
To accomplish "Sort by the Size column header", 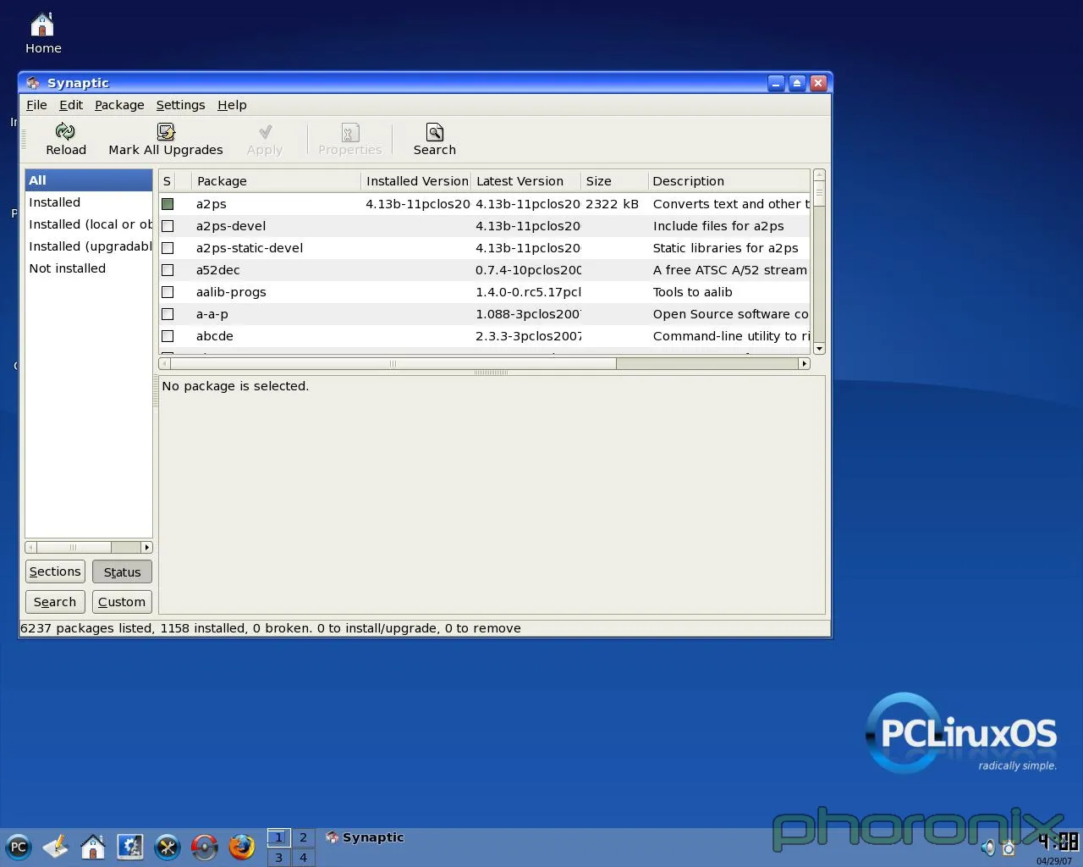I will point(615,181).
